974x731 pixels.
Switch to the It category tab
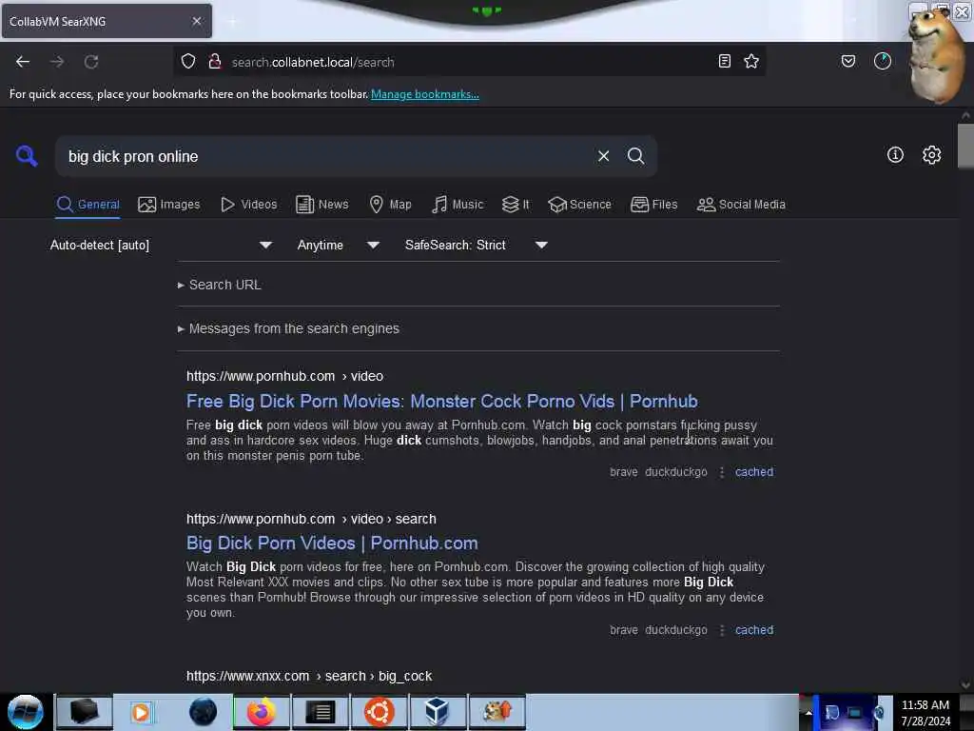point(516,205)
